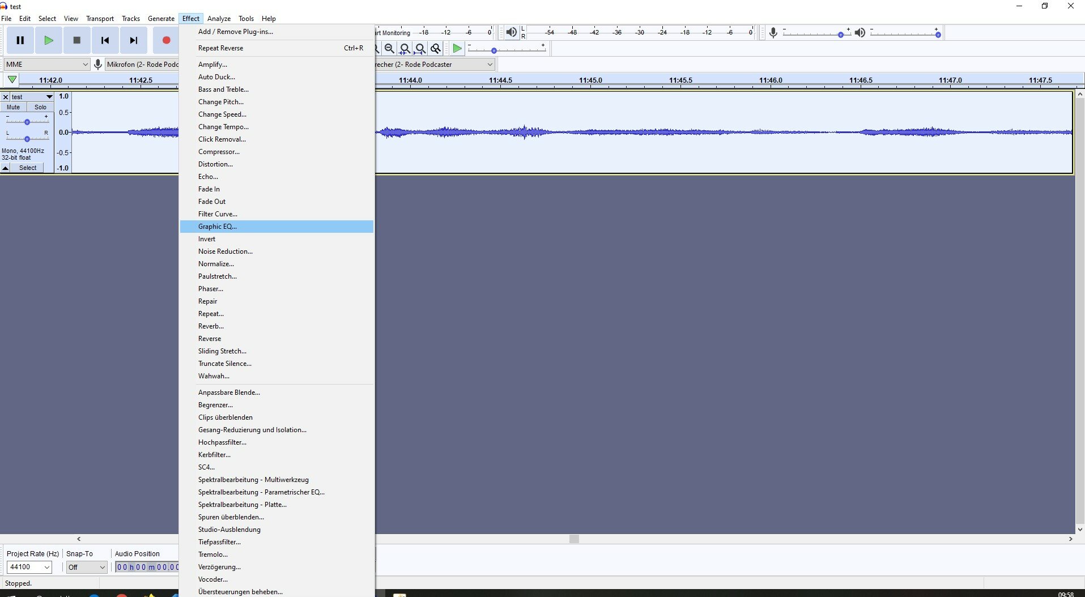This screenshot has height=597, width=1085.
Task: Click the track gain slider knob
Action: click(x=27, y=122)
